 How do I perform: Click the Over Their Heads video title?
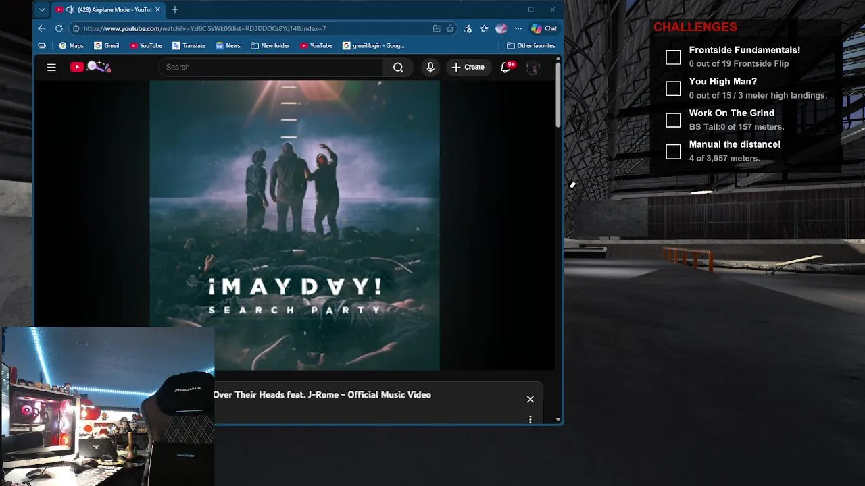point(322,395)
